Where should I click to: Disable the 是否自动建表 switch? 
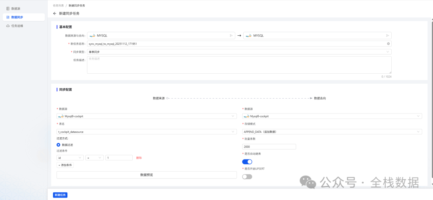[x=247, y=162]
